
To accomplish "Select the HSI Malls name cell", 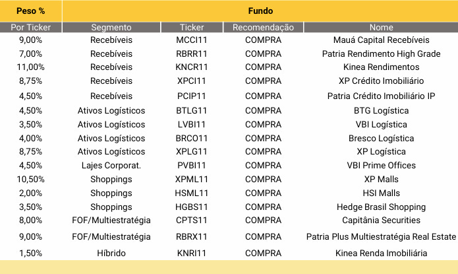I will coord(381,193).
